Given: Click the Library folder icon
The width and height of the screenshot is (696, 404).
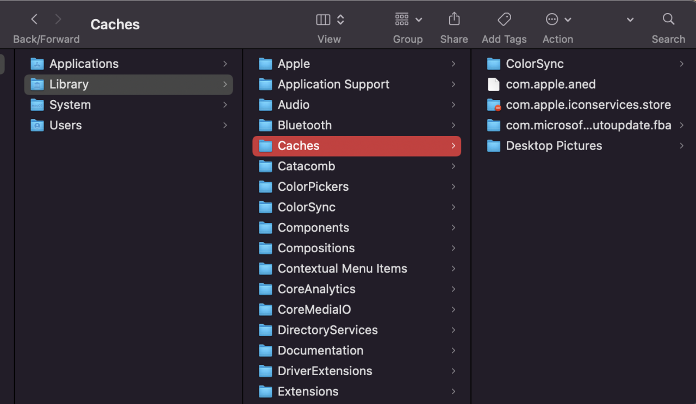Looking at the screenshot, I should click(x=37, y=84).
